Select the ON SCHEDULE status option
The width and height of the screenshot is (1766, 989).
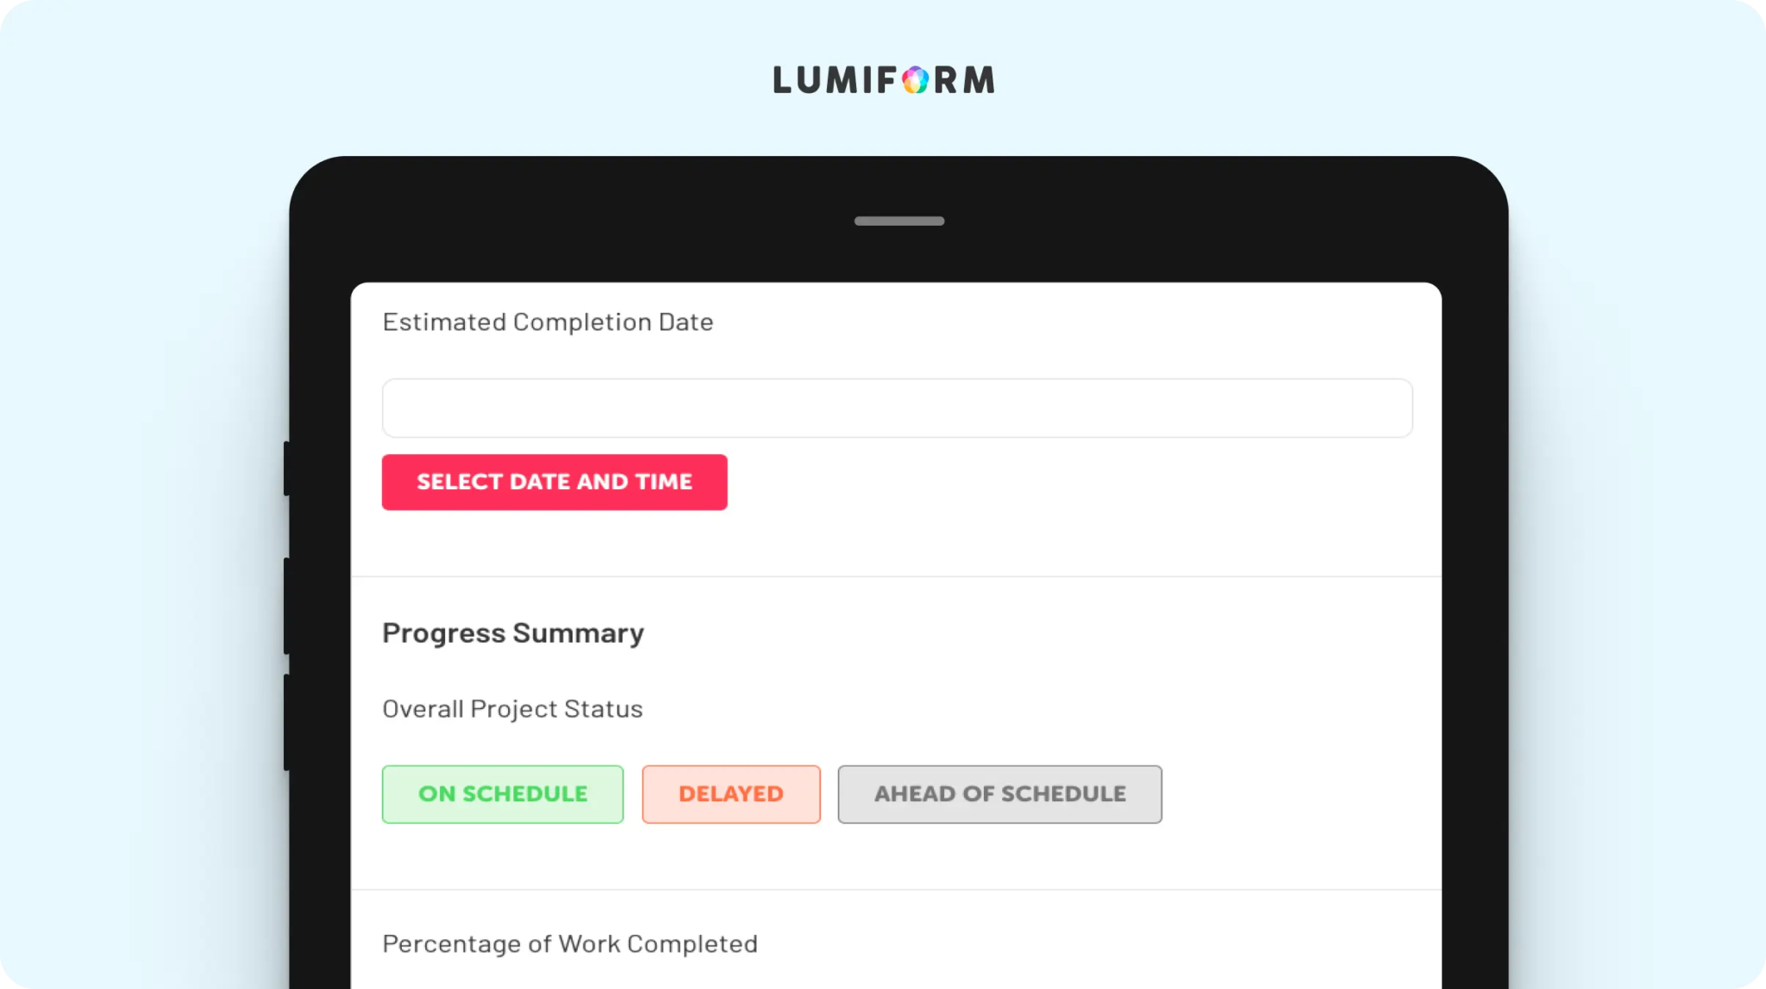(503, 794)
